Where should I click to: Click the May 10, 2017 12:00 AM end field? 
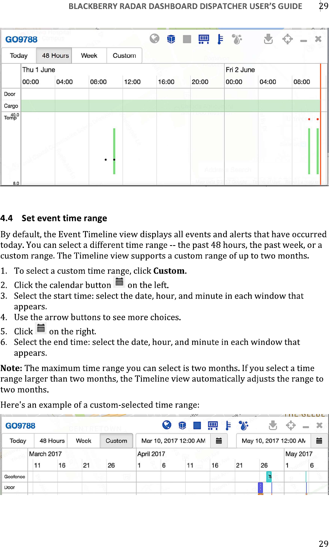[x=274, y=441]
